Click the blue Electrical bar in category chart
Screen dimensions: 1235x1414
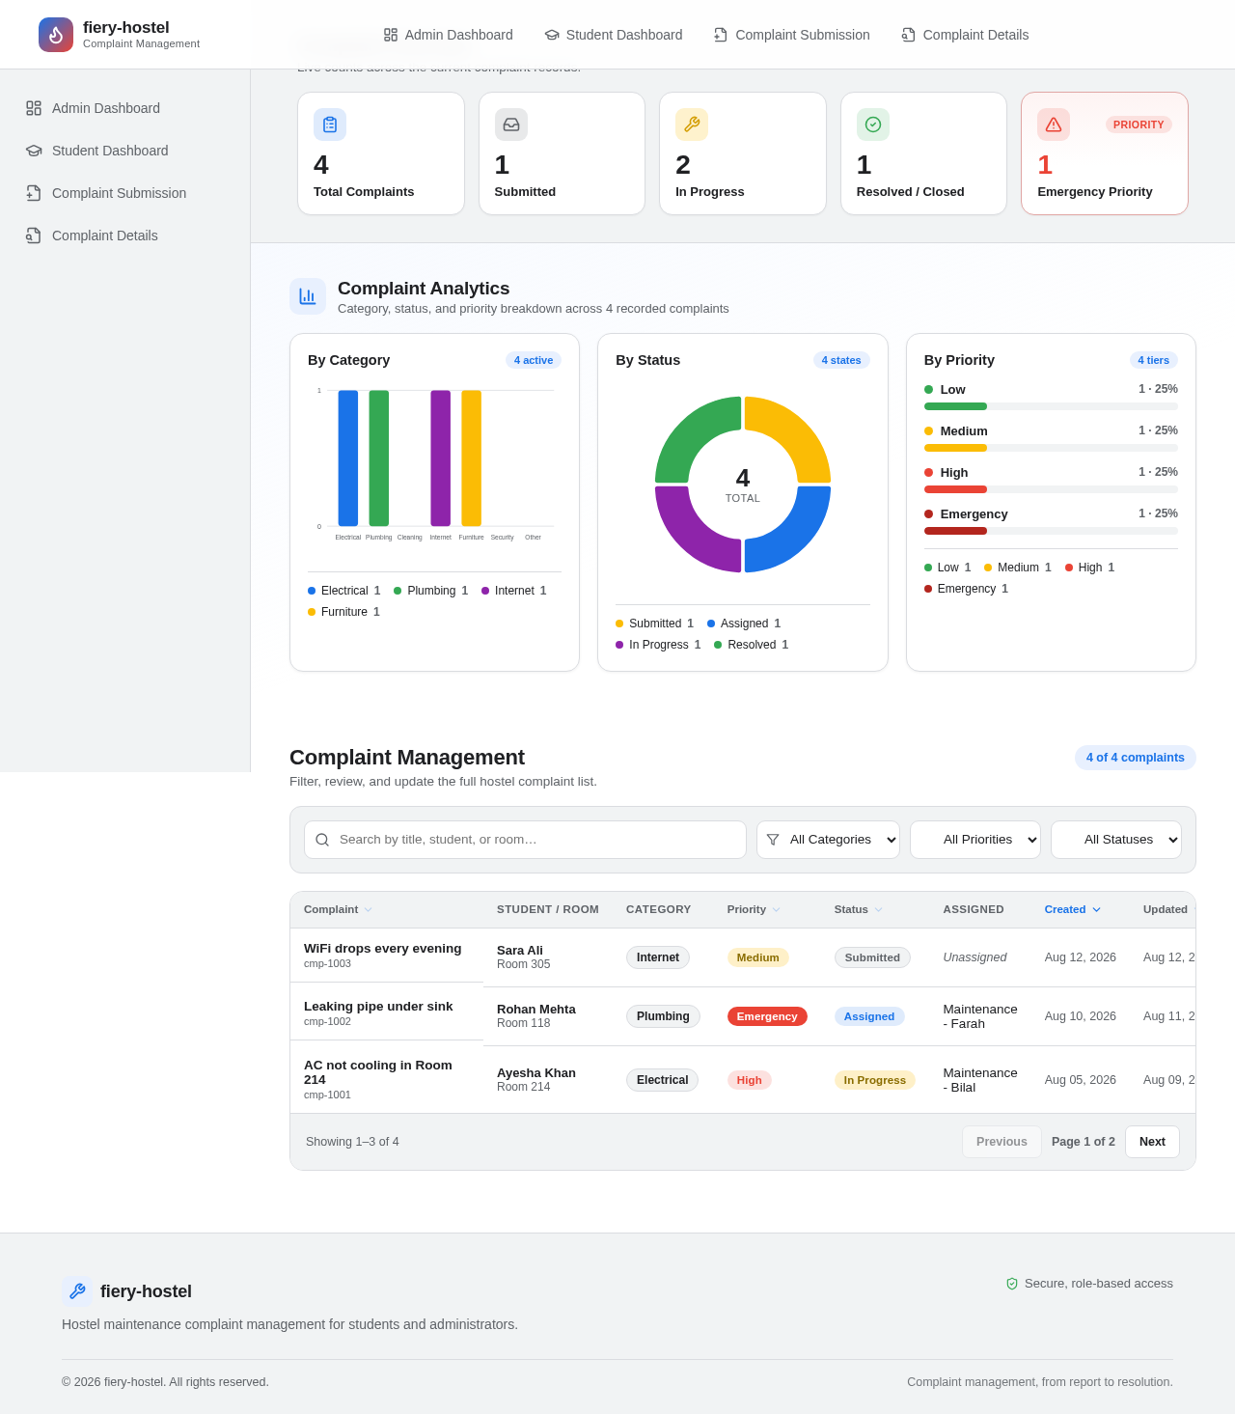point(348,458)
